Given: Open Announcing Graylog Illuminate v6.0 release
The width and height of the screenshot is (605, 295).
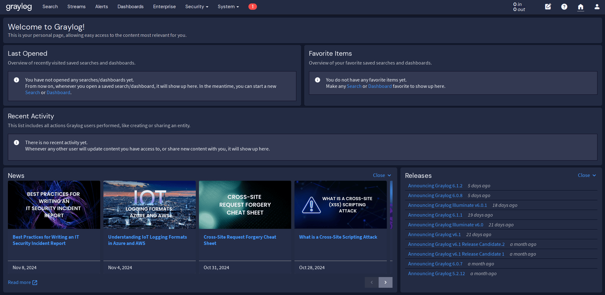Looking at the screenshot, I should point(445,225).
